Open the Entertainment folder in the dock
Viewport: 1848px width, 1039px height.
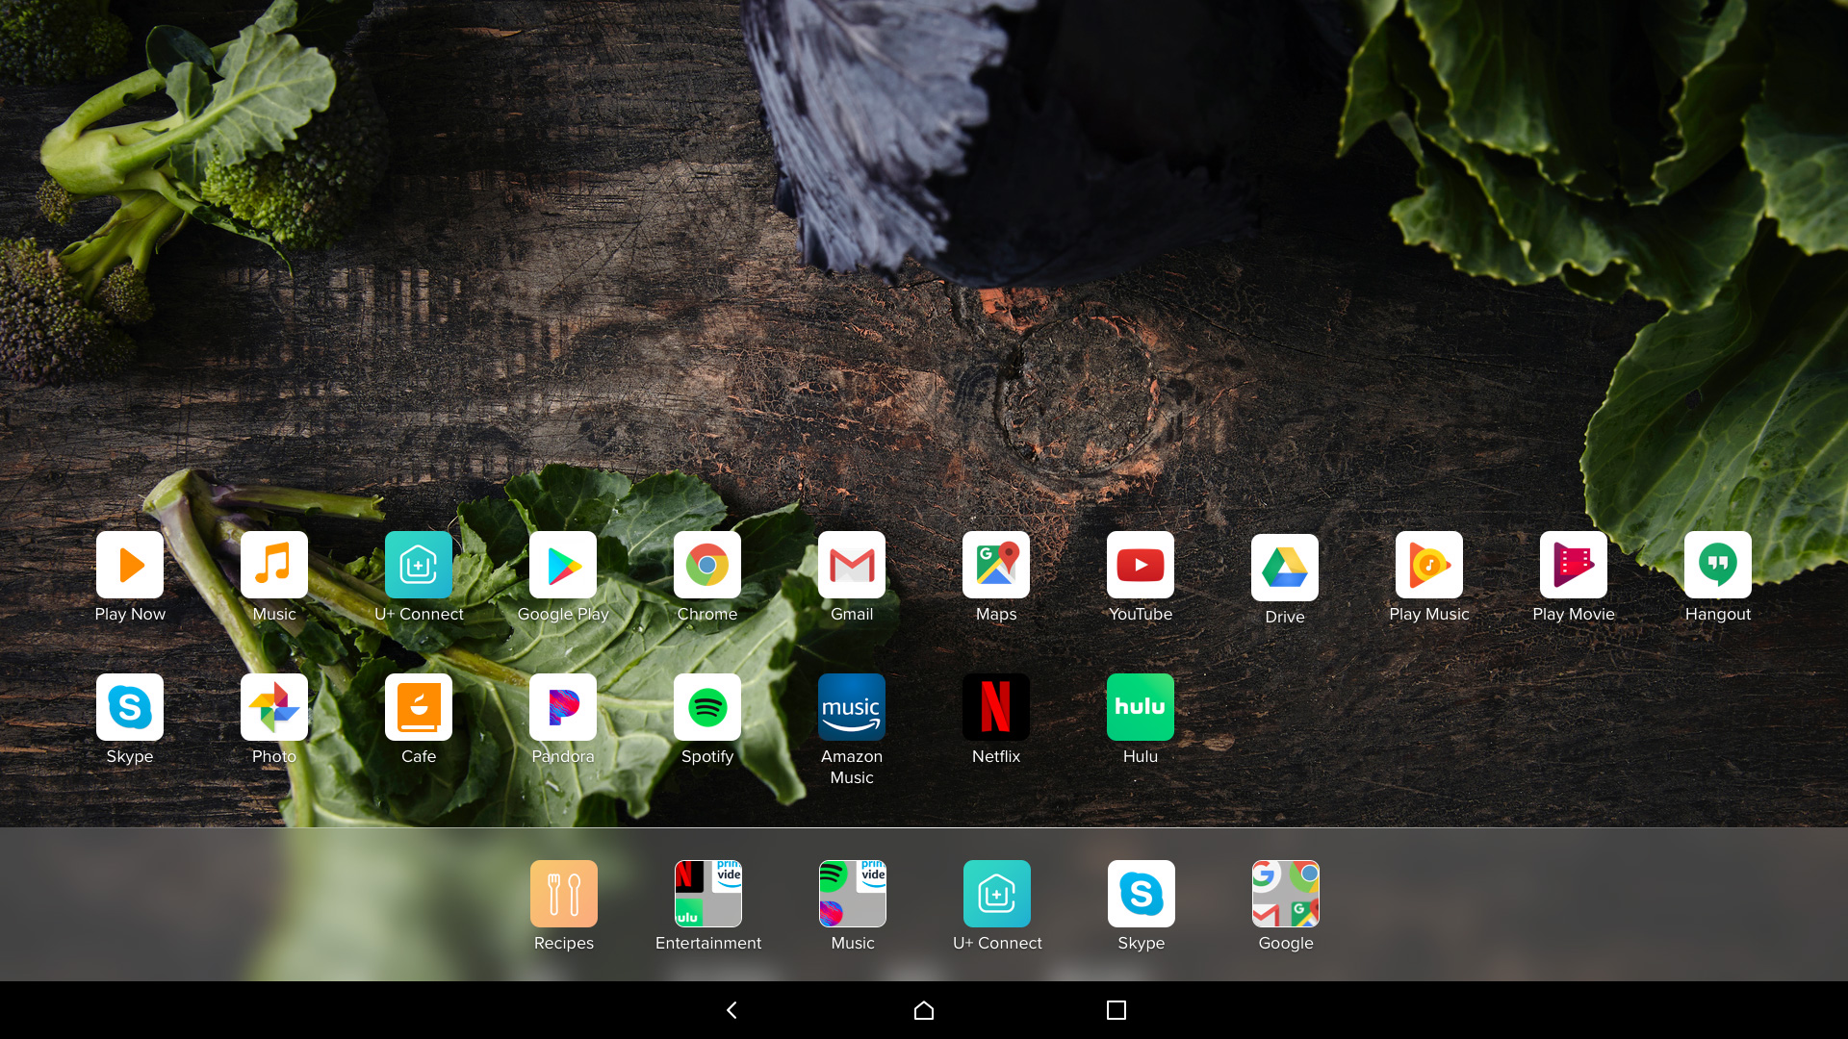click(x=708, y=894)
